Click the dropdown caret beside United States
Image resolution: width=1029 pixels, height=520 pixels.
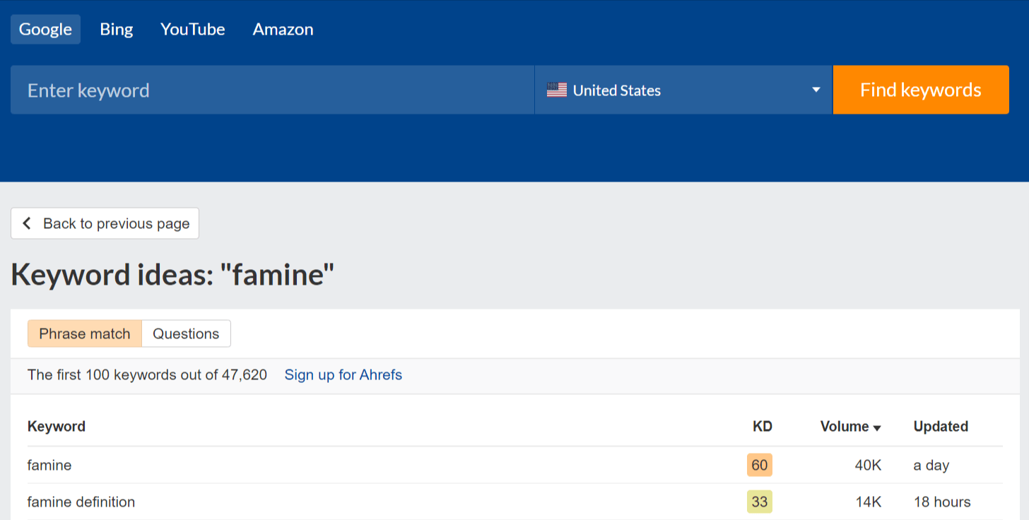(816, 90)
